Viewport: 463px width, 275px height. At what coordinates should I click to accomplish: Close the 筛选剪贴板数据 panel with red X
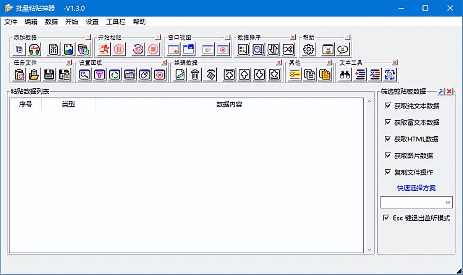click(x=449, y=92)
